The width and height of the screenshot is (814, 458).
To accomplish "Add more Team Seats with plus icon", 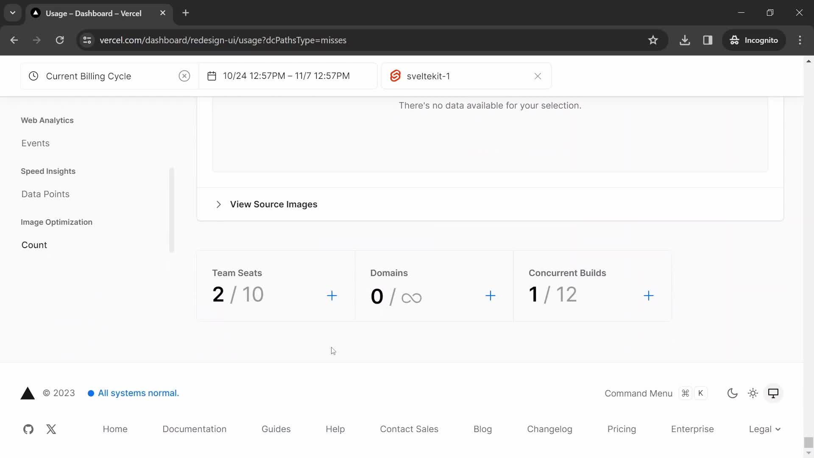I will coord(332,296).
